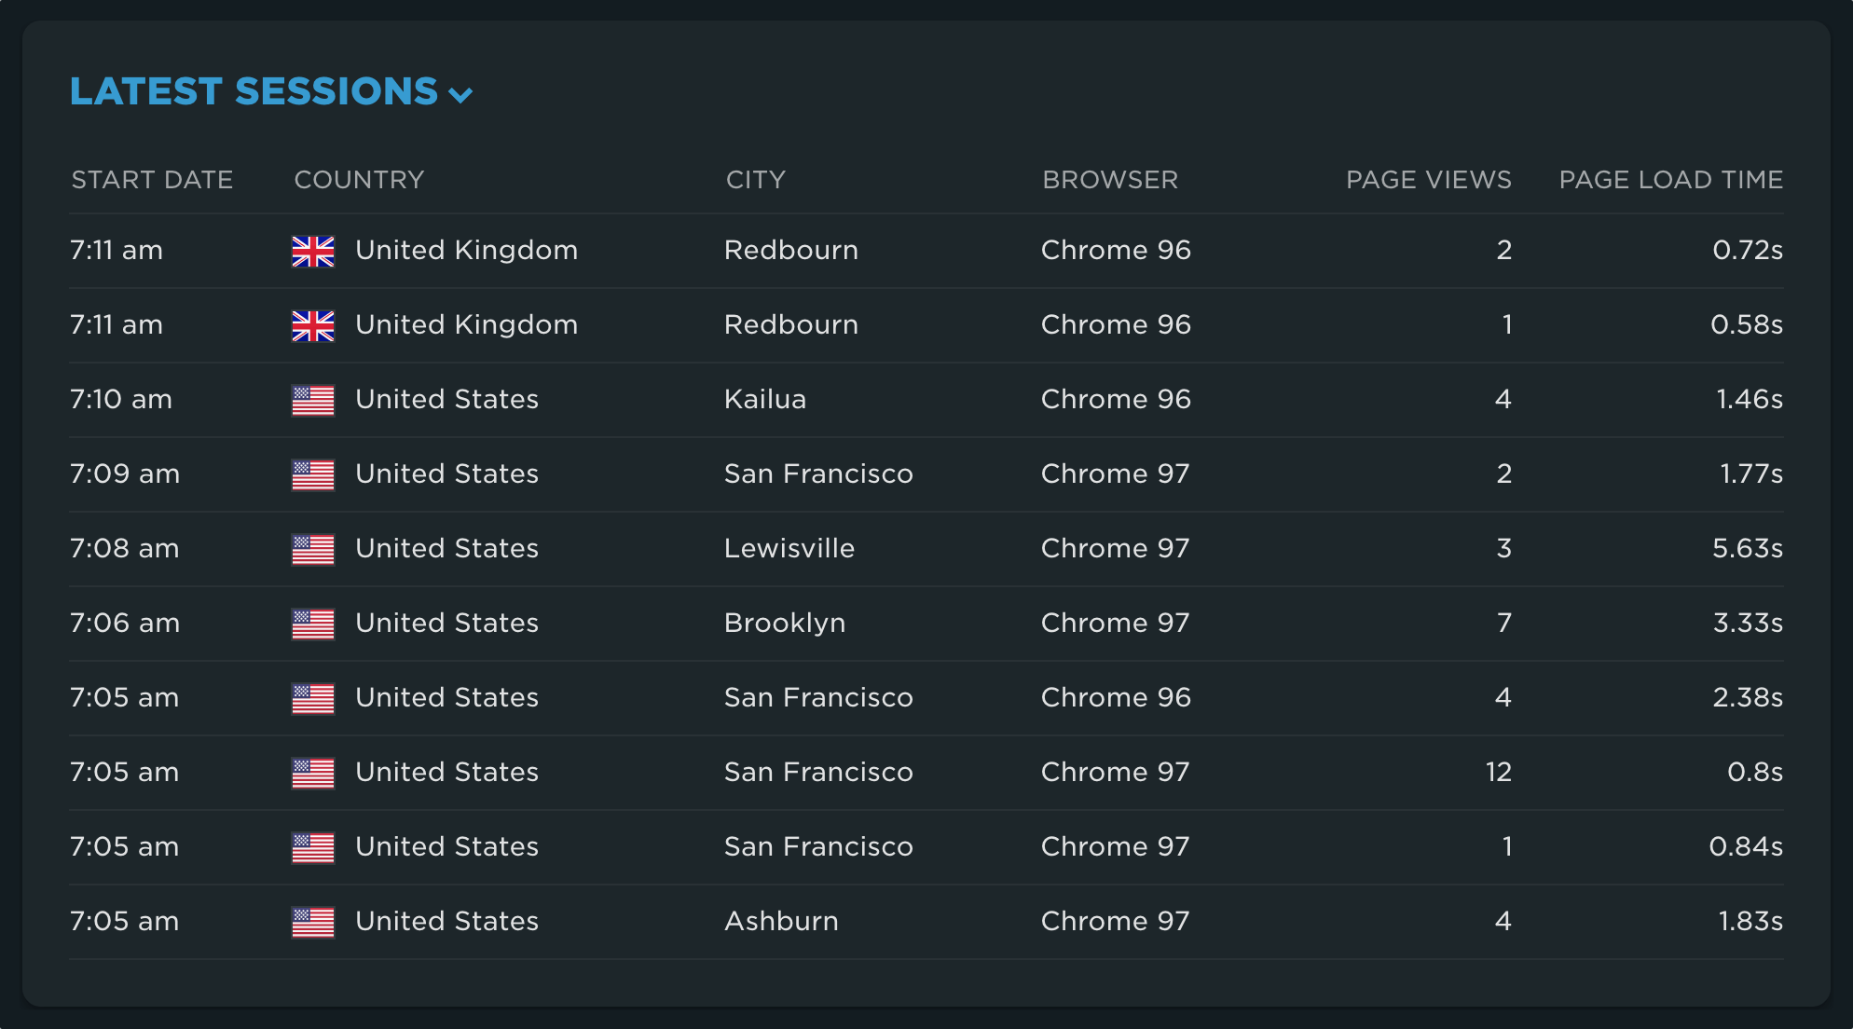The height and width of the screenshot is (1029, 1853).
Task: Sort by Page Views column header
Action: pos(1428,180)
